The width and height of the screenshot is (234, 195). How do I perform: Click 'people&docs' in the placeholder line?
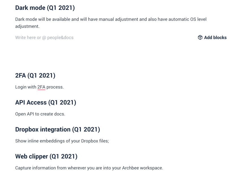(x=60, y=38)
